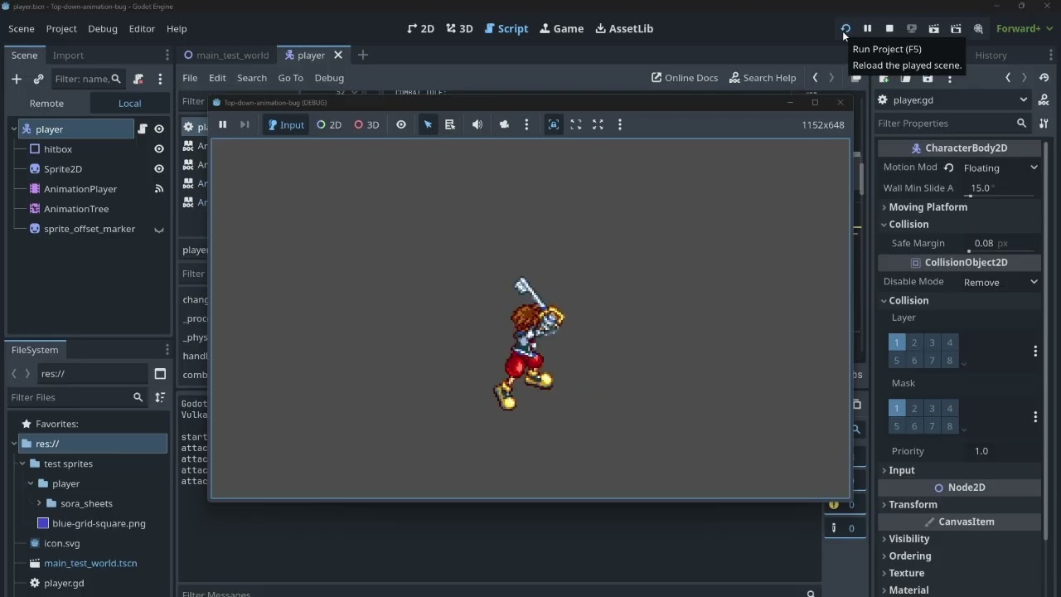Toggle visibility of the Sprite2D node

(x=159, y=169)
